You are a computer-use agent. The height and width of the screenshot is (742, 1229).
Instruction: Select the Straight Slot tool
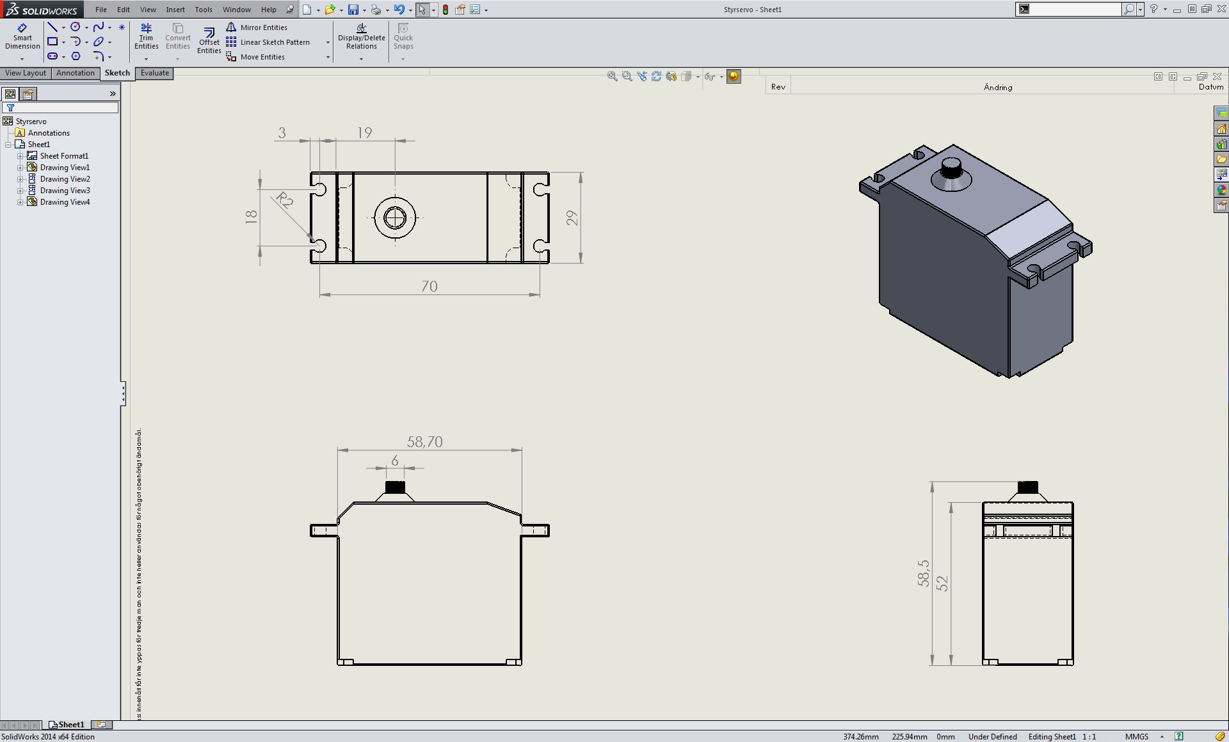point(52,56)
